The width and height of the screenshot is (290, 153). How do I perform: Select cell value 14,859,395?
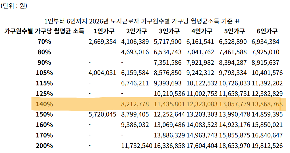[267, 115]
